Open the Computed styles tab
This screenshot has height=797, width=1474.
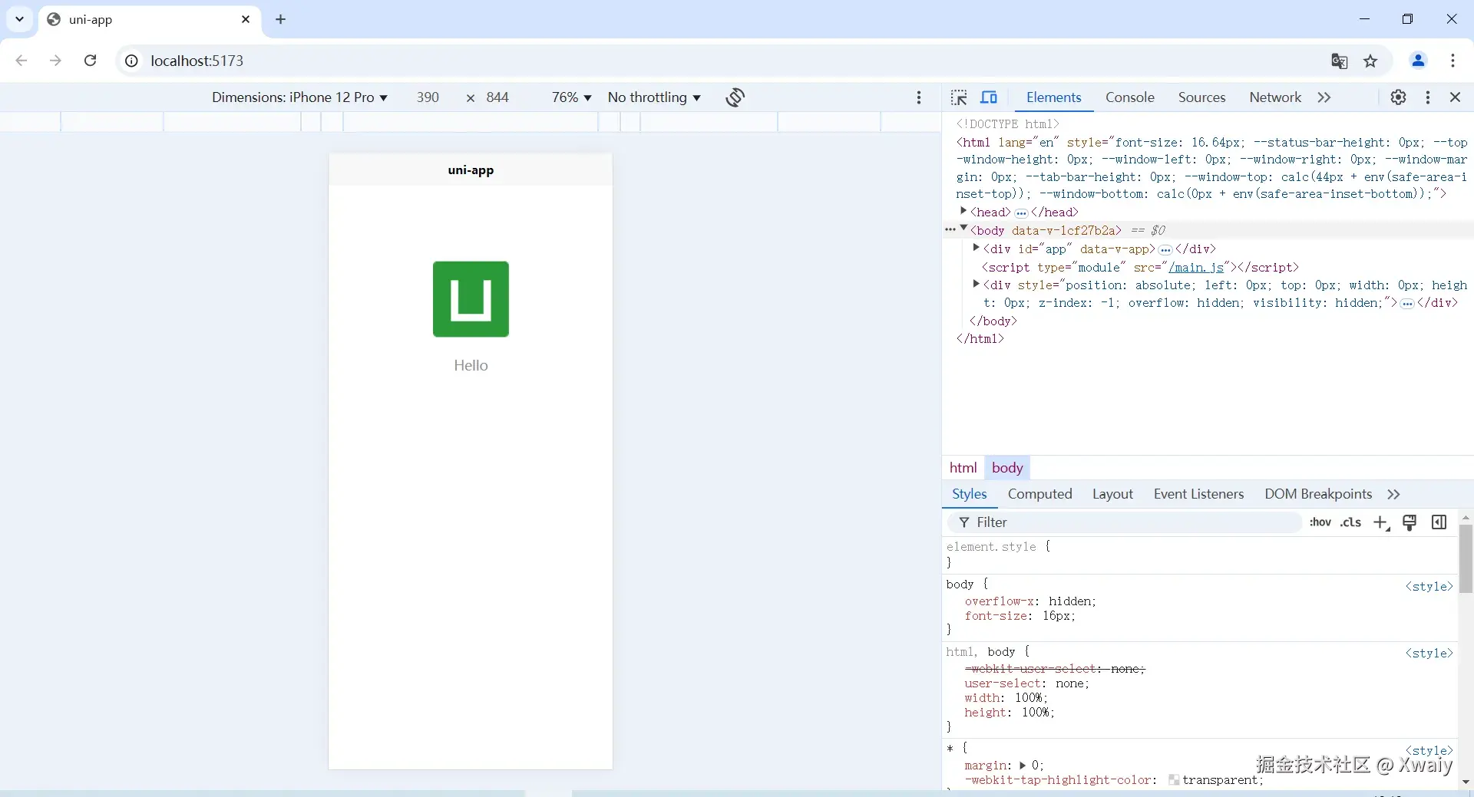click(x=1039, y=494)
